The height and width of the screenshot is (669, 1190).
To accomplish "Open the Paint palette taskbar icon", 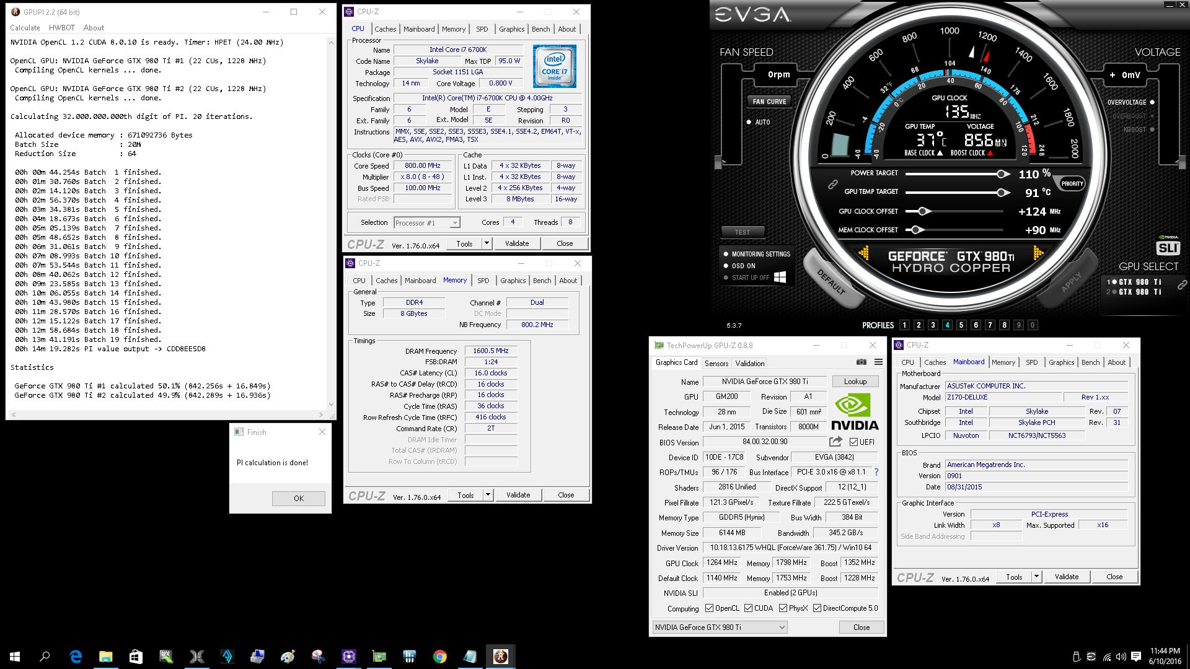I will tap(288, 657).
